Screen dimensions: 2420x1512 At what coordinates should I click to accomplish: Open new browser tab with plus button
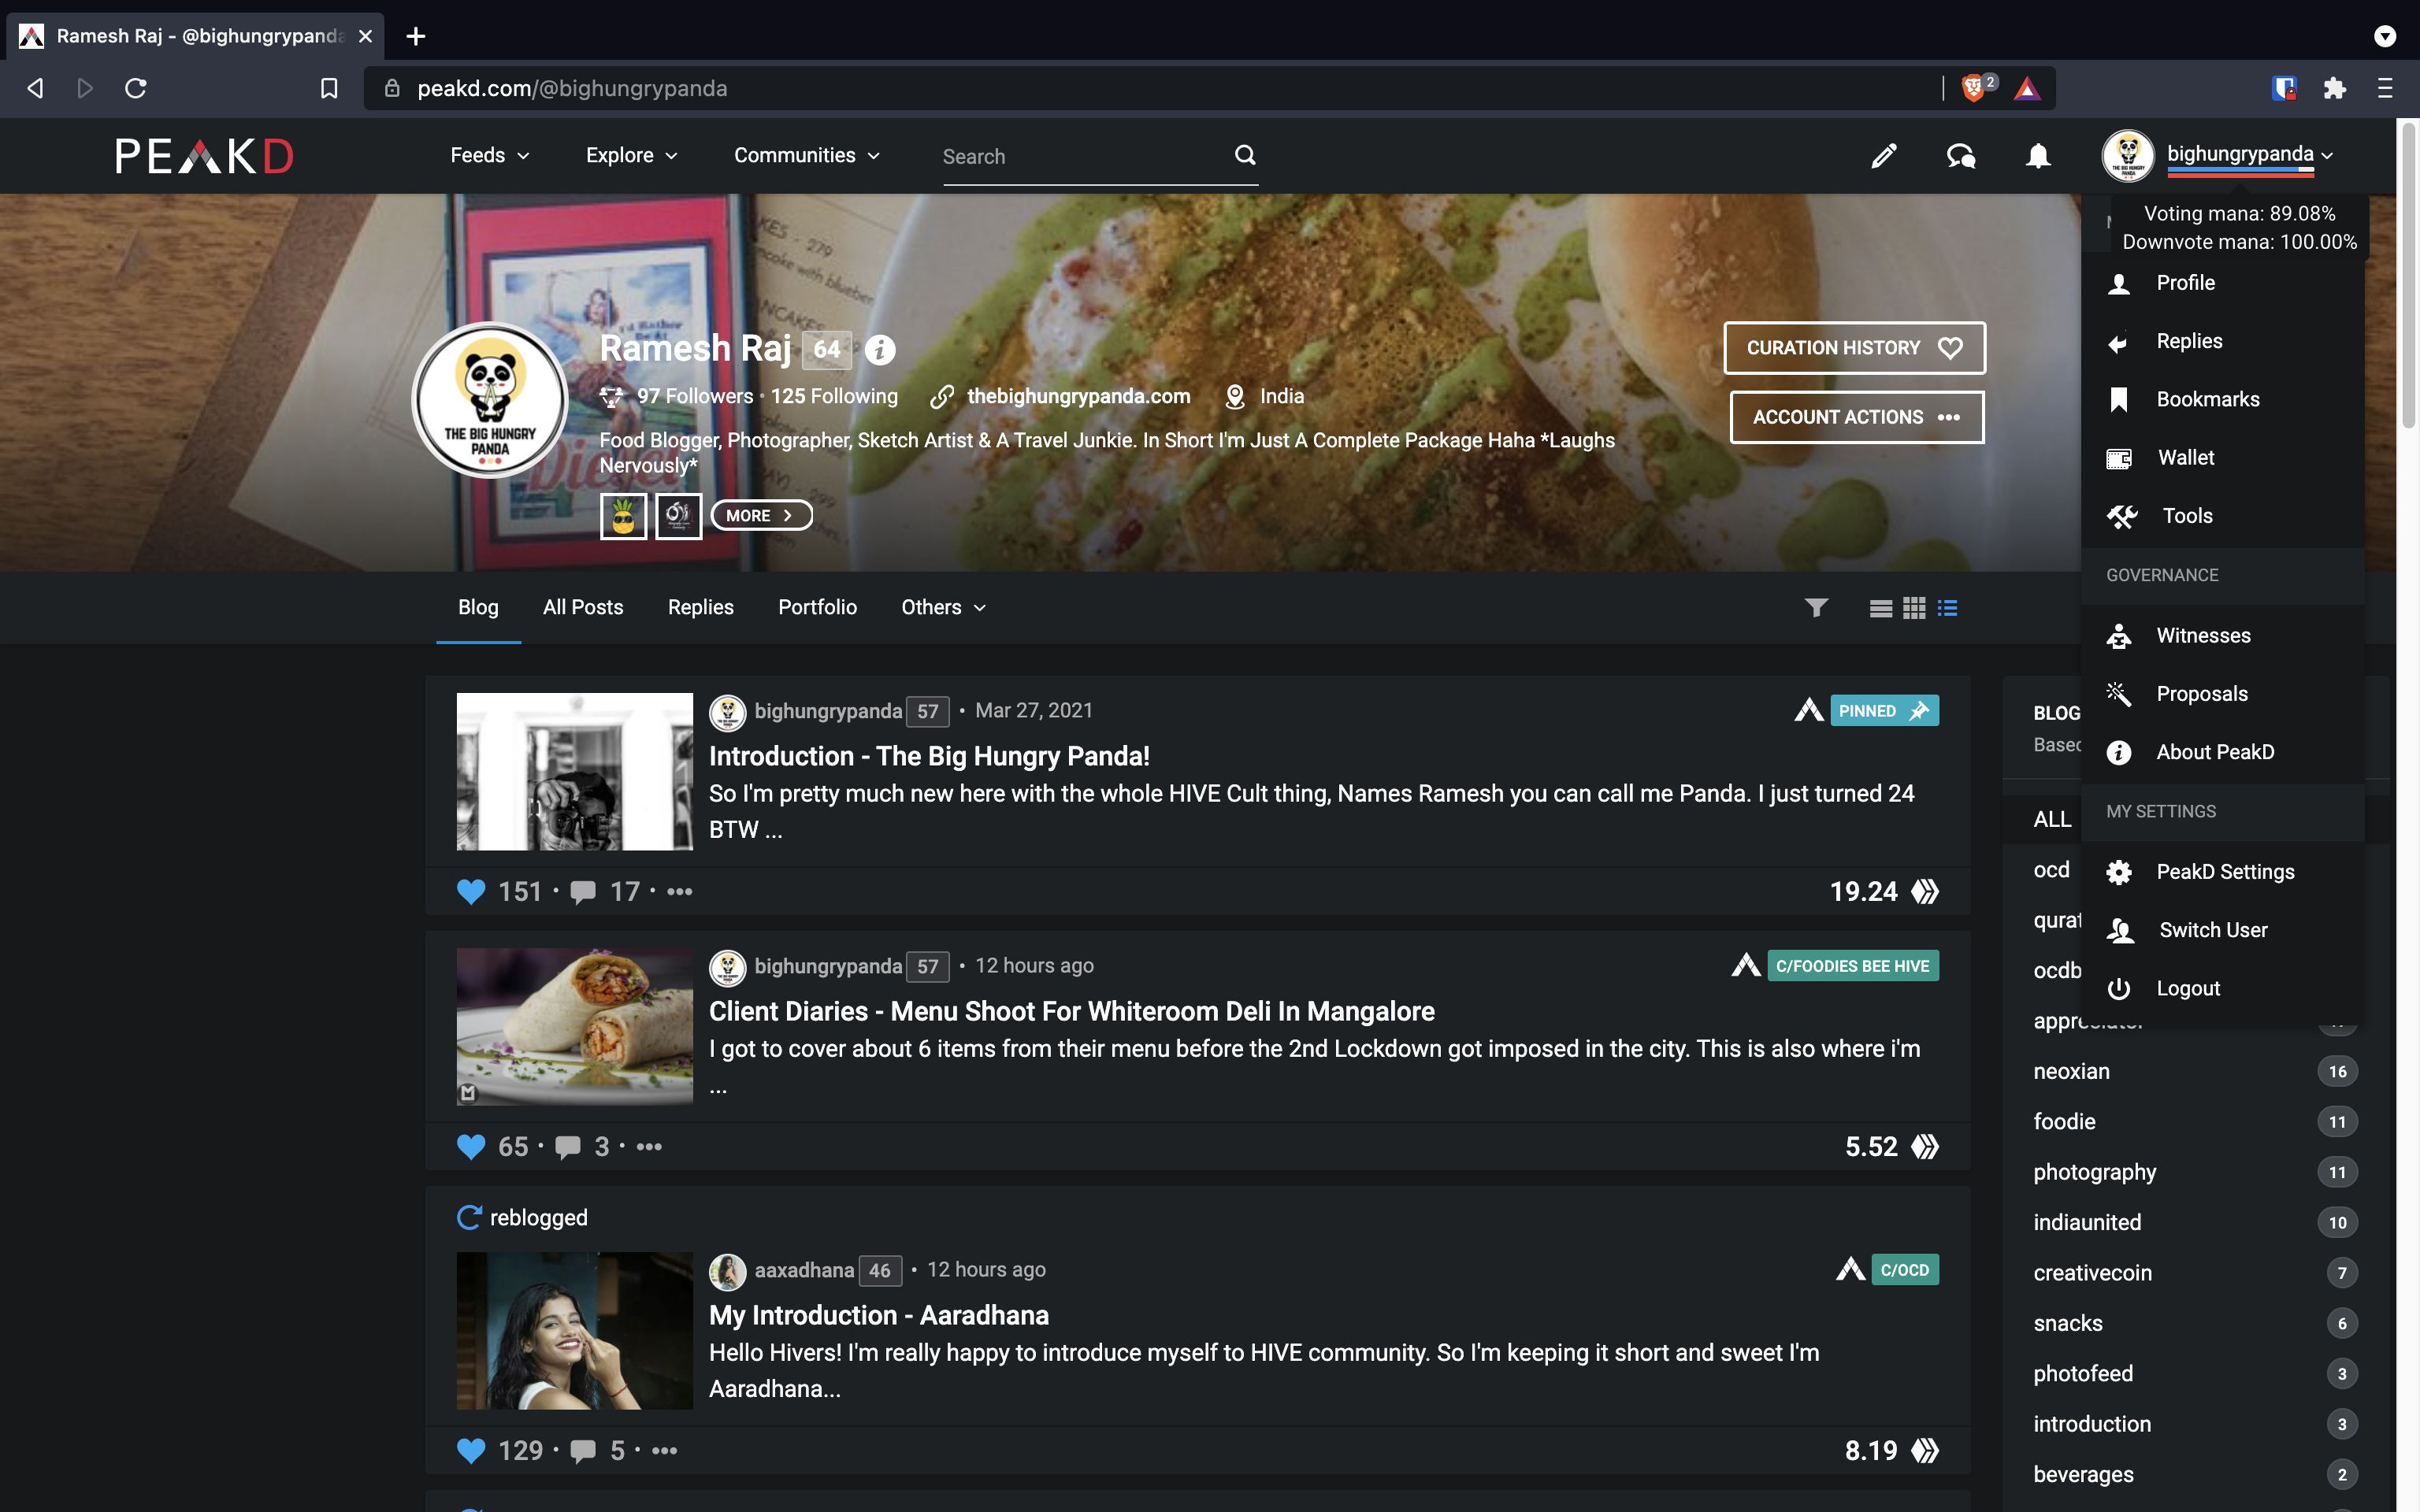pyautogui.click(x=416, y=36)
